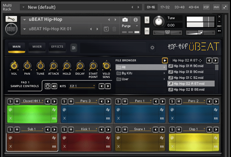Open instrument info icon
Screen dimensions: 231x157
coord(136,20)
